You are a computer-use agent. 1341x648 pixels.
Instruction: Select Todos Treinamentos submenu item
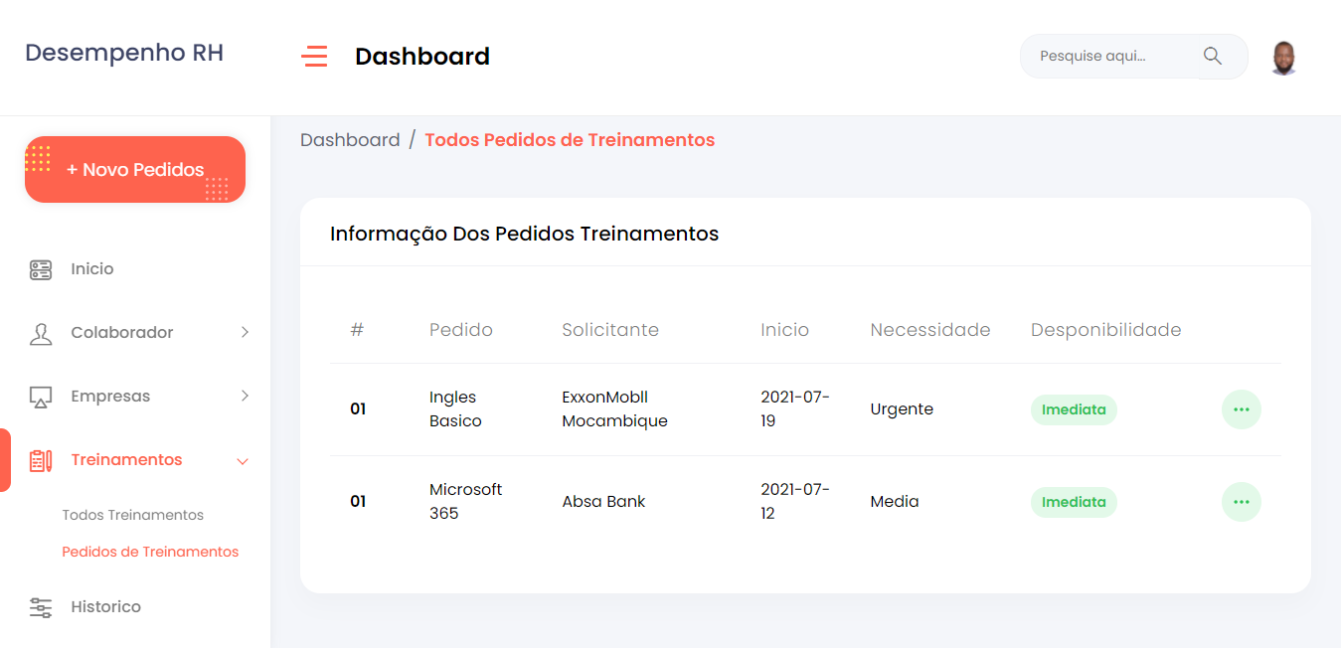tap(133, 515)
